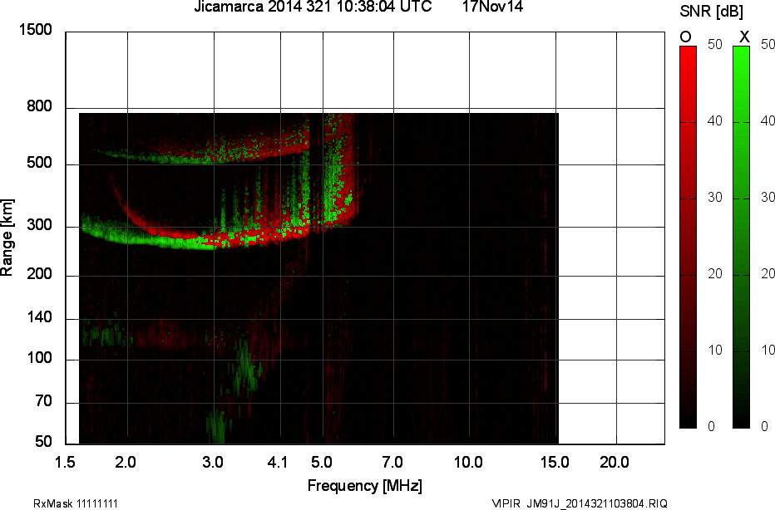The width and height of the screenshot is (775, 510).
Task: Click the 'Jicamarca 2014 321 10:38:04 UTC' title
Action: pos(313,7)
